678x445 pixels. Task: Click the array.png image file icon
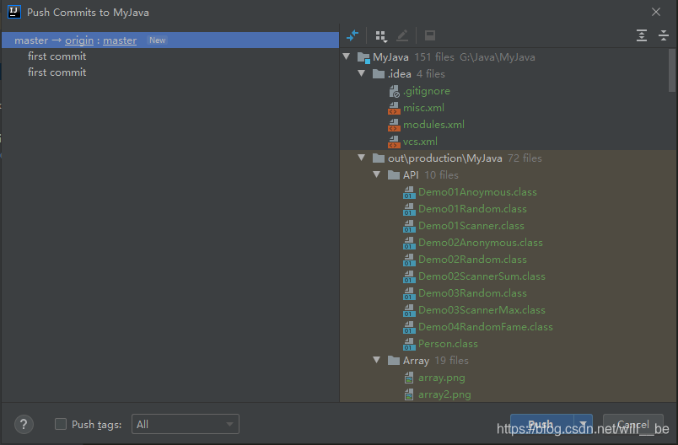tap(409, 378)
